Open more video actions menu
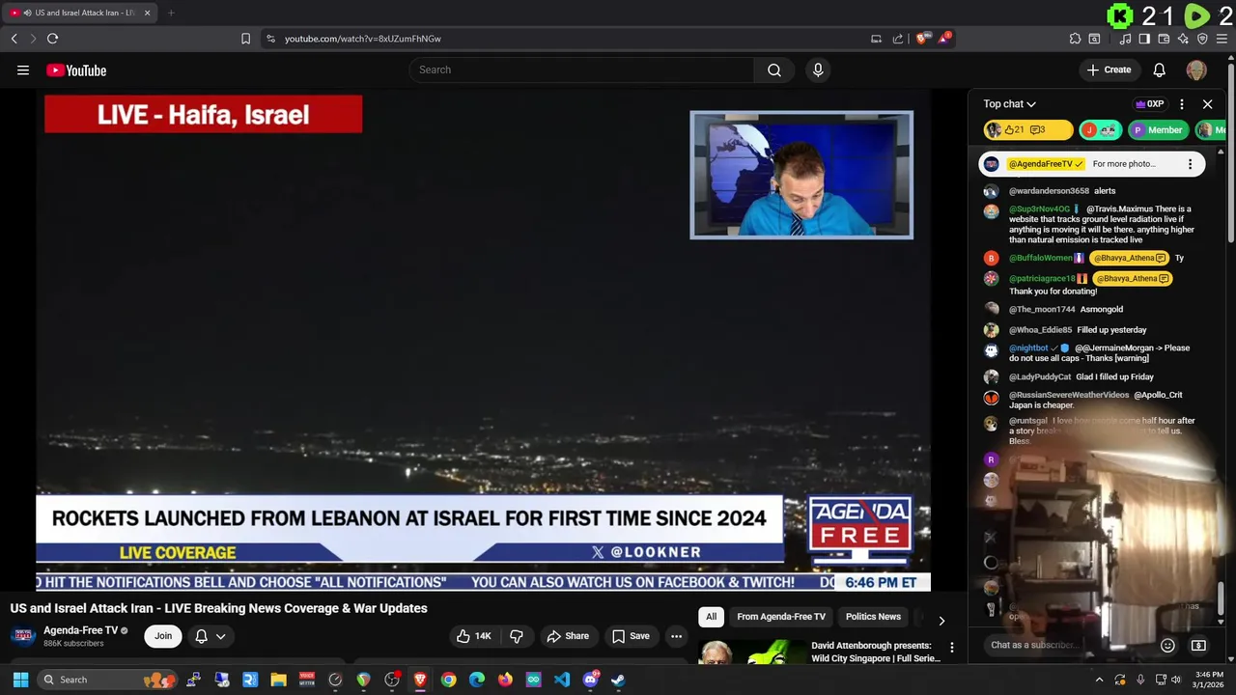1236x695 pixels. tap(677, 636)
